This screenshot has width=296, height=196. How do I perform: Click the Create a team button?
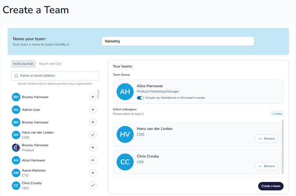tap(271, 186)
